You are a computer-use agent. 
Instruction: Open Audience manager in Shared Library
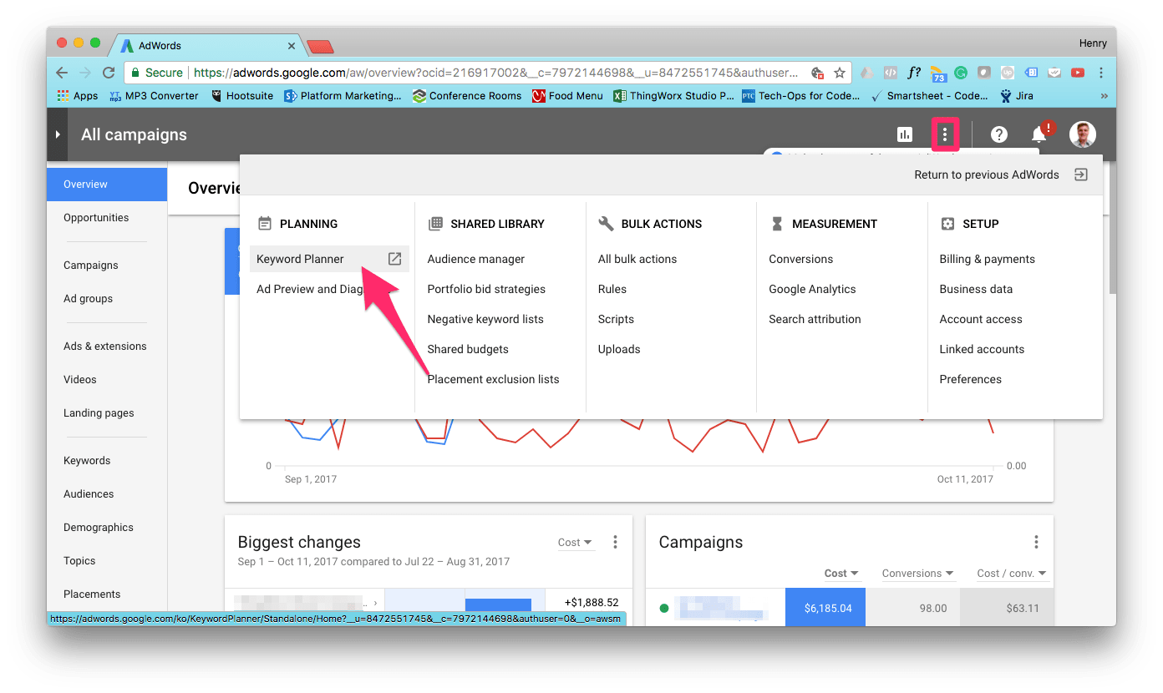476,259
